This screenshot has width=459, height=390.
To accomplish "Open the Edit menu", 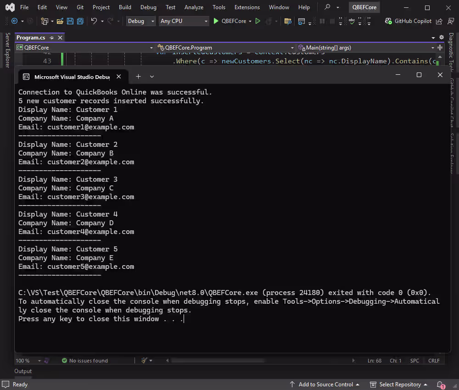I will coord(42,7).
